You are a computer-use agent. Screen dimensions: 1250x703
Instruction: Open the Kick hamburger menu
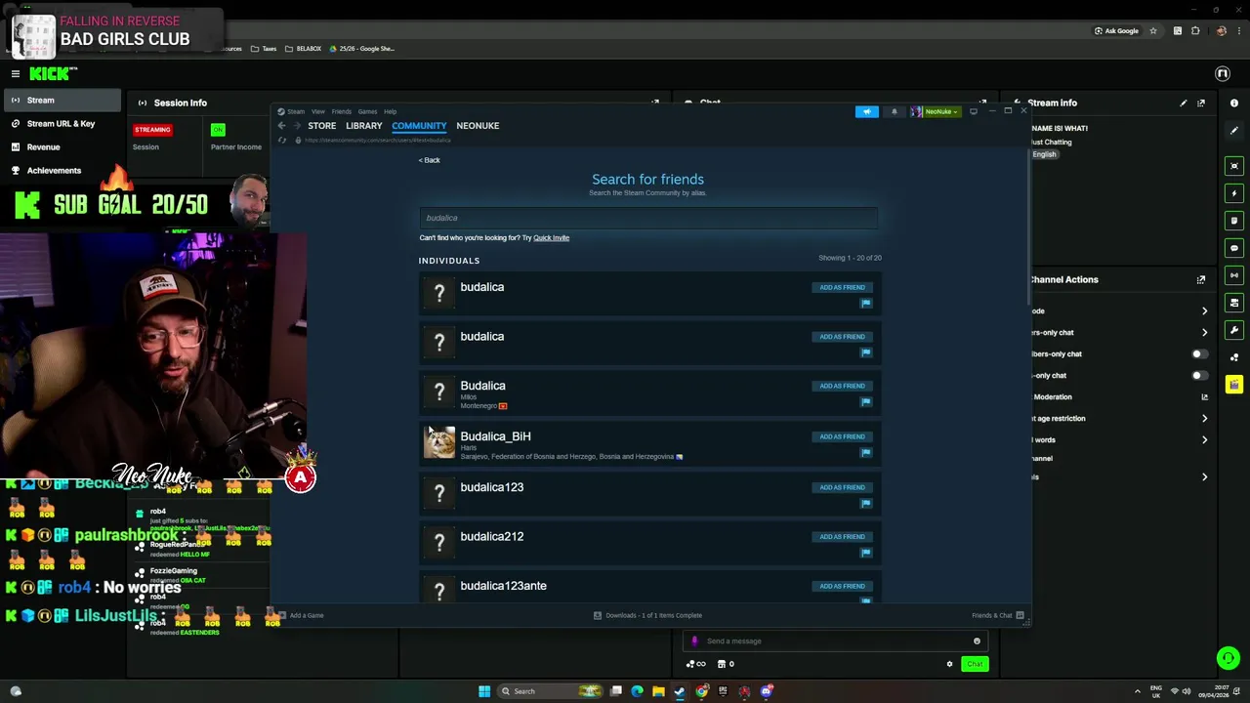(x=16, y=73)
